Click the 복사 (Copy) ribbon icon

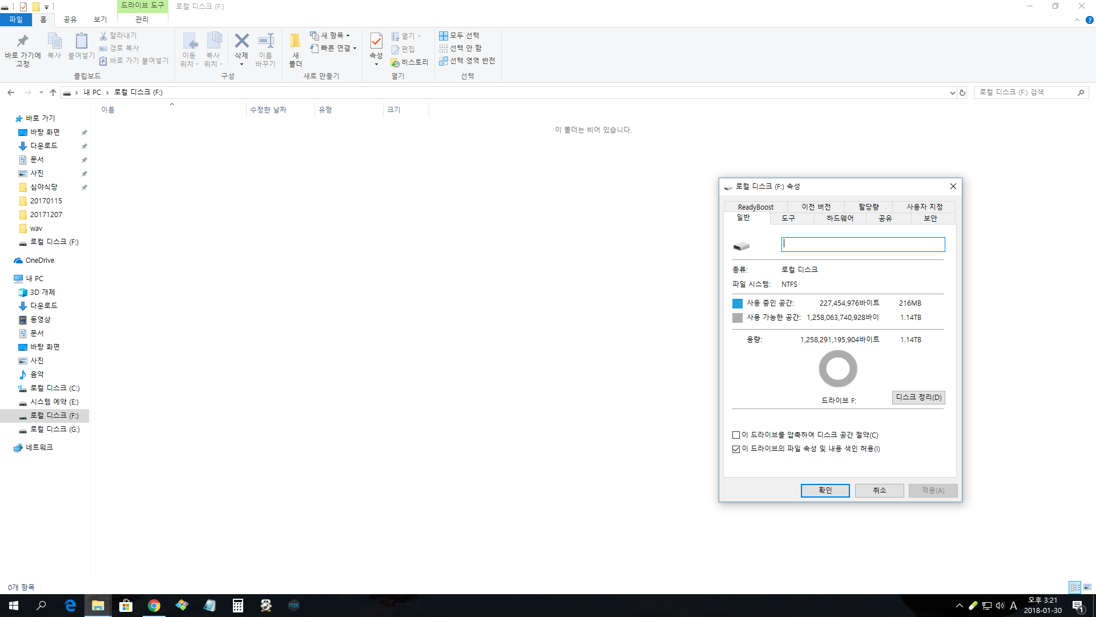click(54, 46)
